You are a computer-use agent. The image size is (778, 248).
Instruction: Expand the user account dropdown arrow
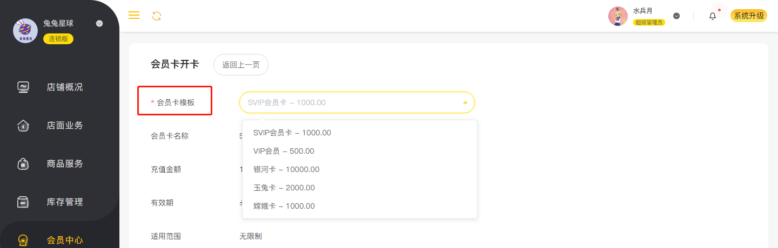pyautogui.click(x=676, y=16)
